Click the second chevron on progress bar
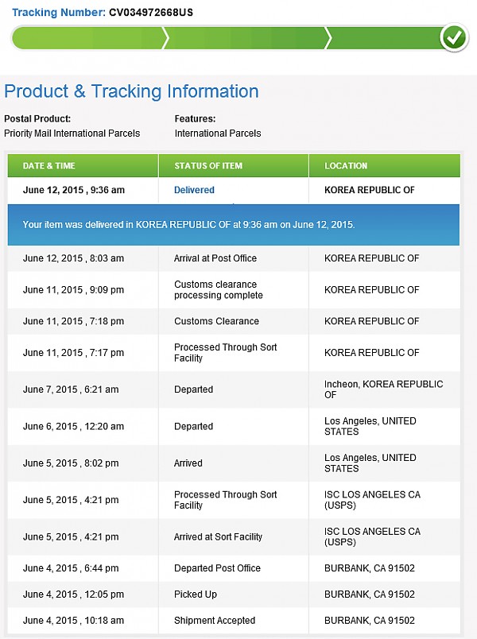The height and width of the screenshot is (639, 477). point(328,38)
